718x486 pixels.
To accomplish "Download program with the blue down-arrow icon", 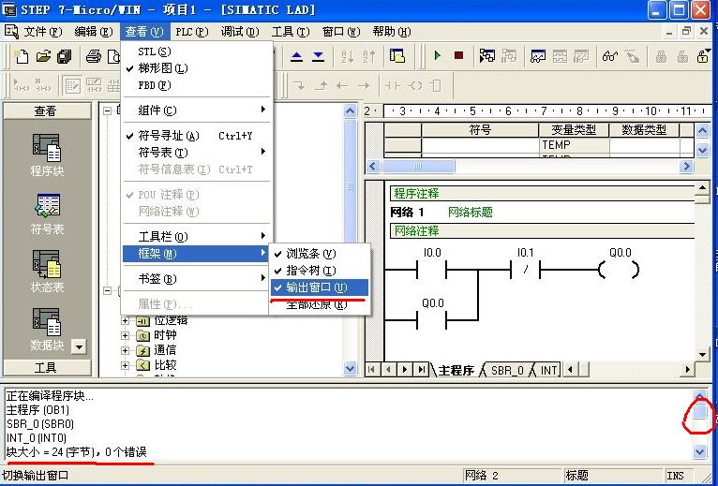I will [319, 57].
